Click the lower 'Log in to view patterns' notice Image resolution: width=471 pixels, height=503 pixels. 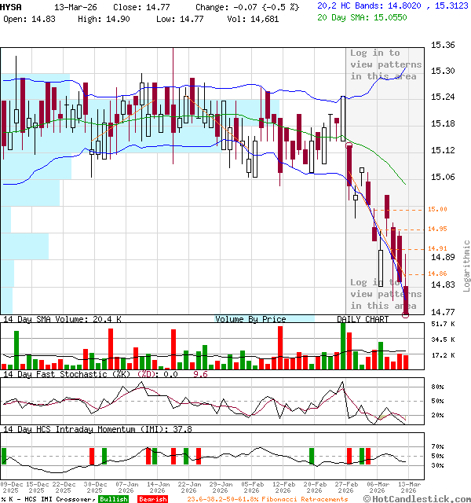click(385, 294)
